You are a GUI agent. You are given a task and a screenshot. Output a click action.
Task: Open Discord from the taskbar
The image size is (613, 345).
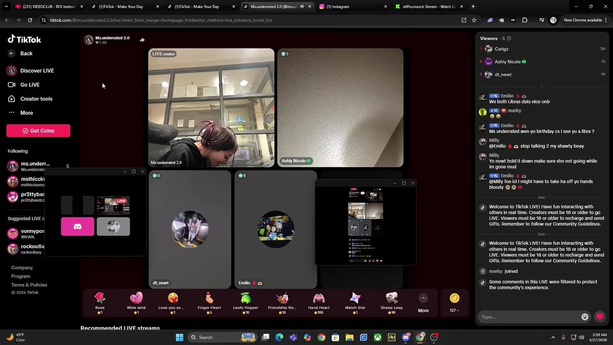click(406, 337)
